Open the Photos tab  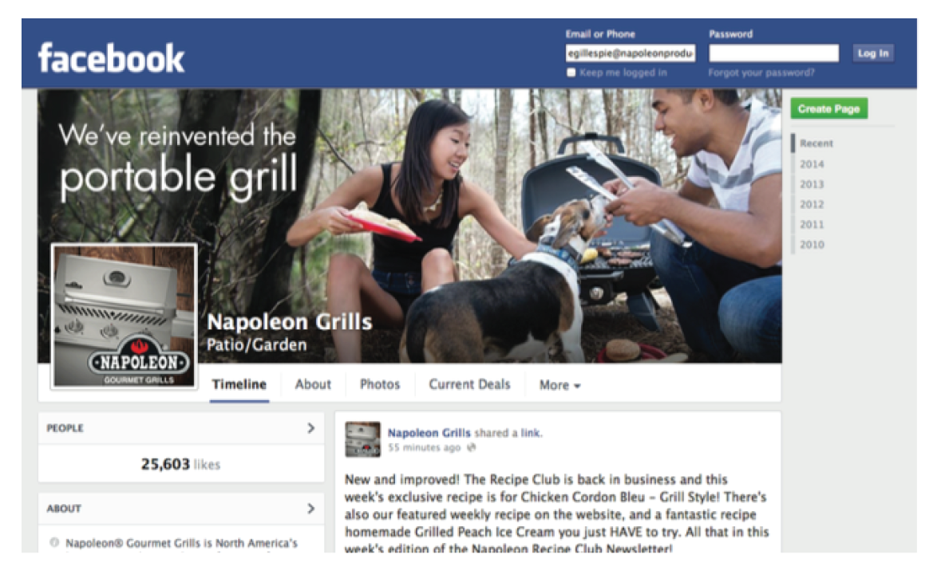[379, 384]
